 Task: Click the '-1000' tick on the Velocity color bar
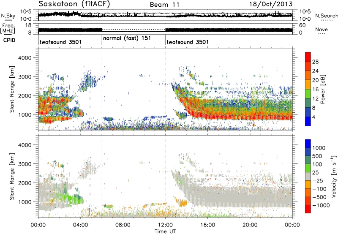coord(321,205)
